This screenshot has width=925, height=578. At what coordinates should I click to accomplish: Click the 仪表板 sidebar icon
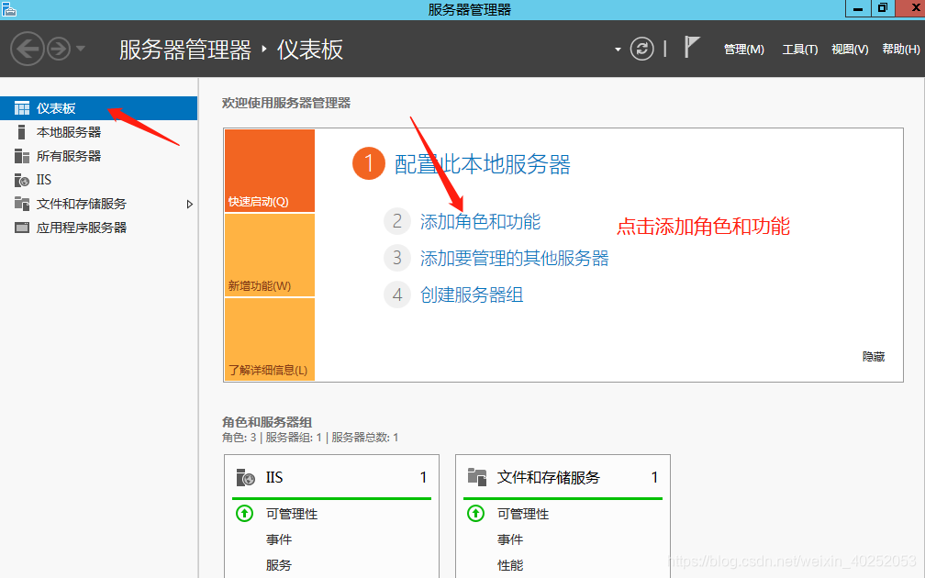pyautogui.click(x=22, y=108)
